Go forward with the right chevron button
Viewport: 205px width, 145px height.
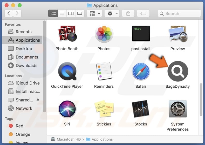coord(17,13)
